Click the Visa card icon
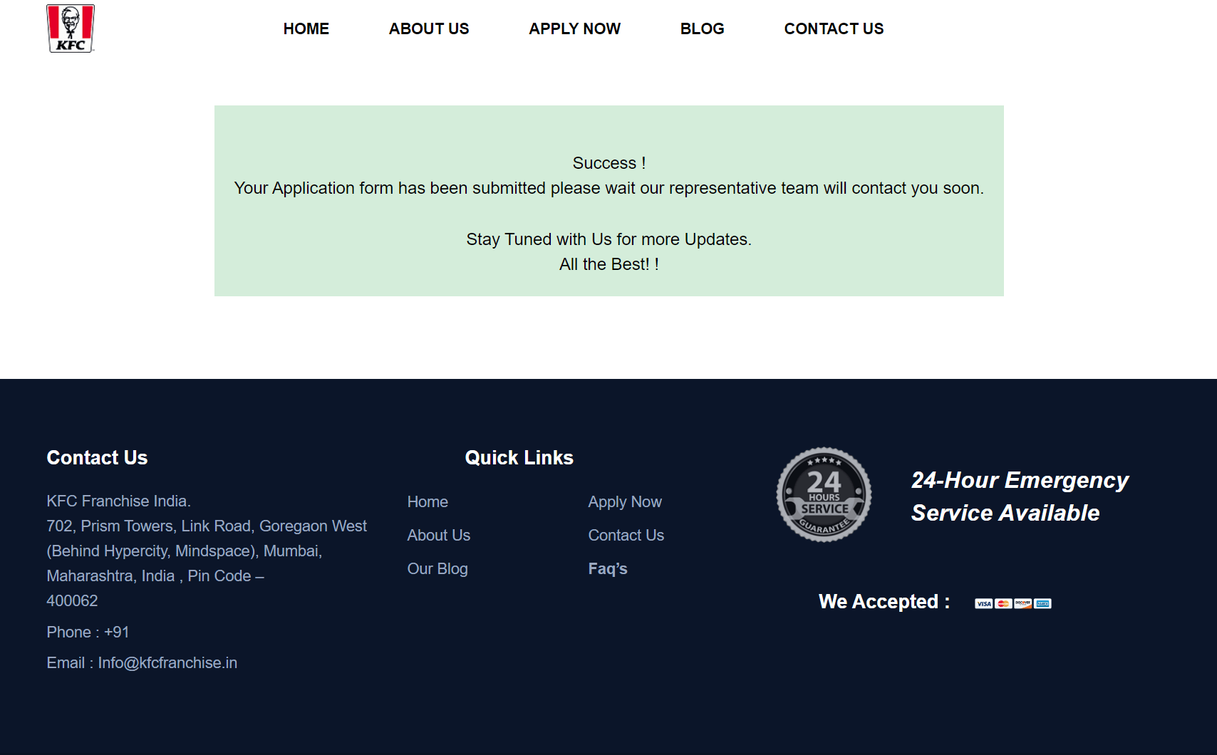Image resolution: width=1217 pixels, height=755 pixels. 983,603
